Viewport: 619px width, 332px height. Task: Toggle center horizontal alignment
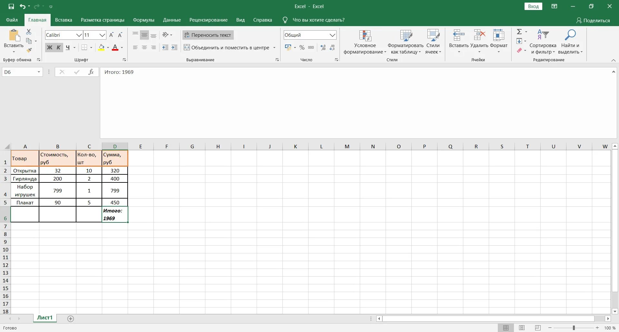[x=144, y=47]
